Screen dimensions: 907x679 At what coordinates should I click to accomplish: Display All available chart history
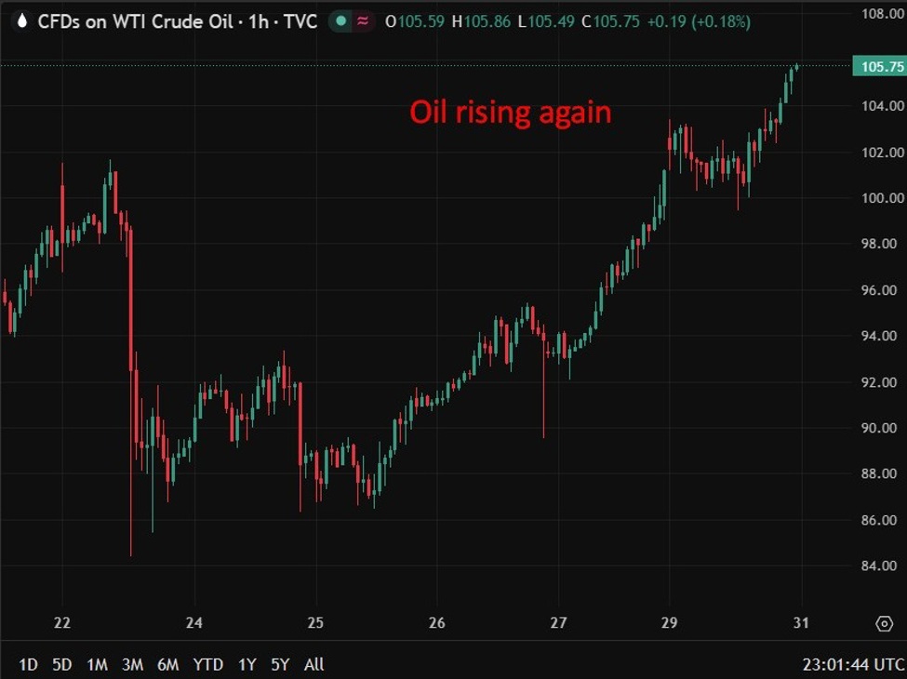(314, 664)
